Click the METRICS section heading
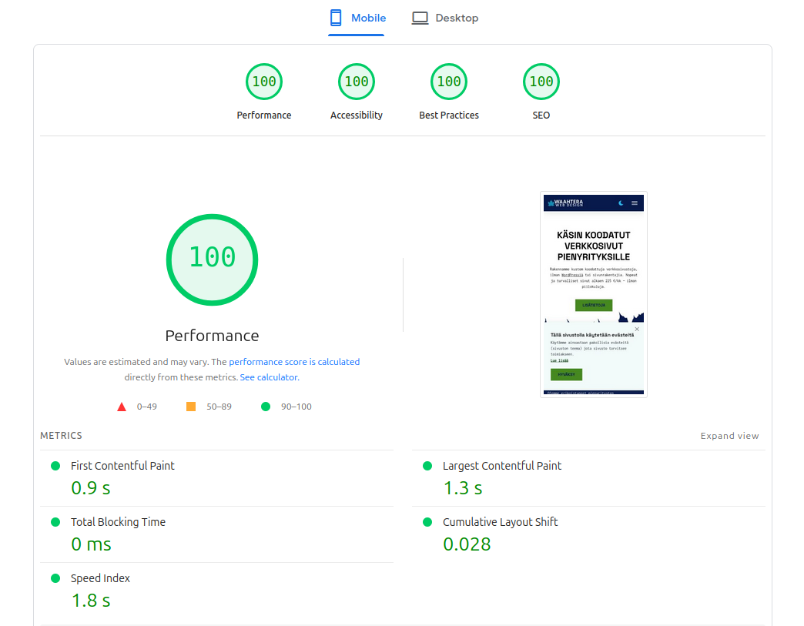 tap(61, 435)
